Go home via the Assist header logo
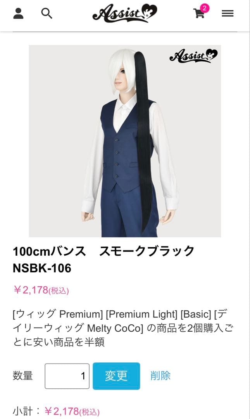This screenshot has width=250, height=419. click(125, 13)
